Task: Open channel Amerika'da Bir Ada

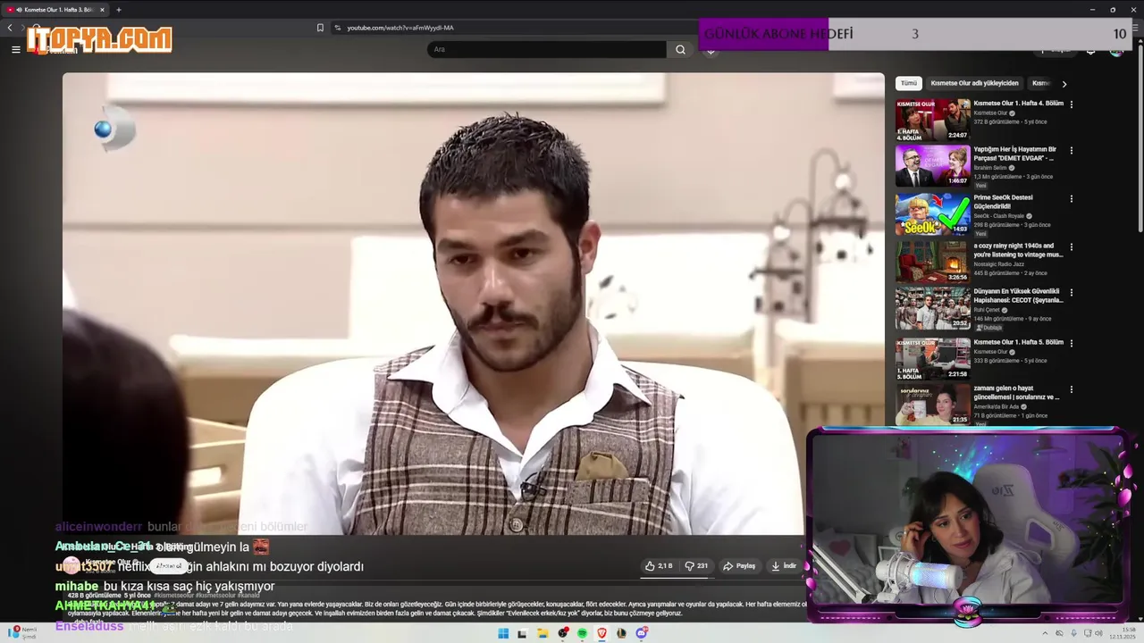Action: pos(997,406)
